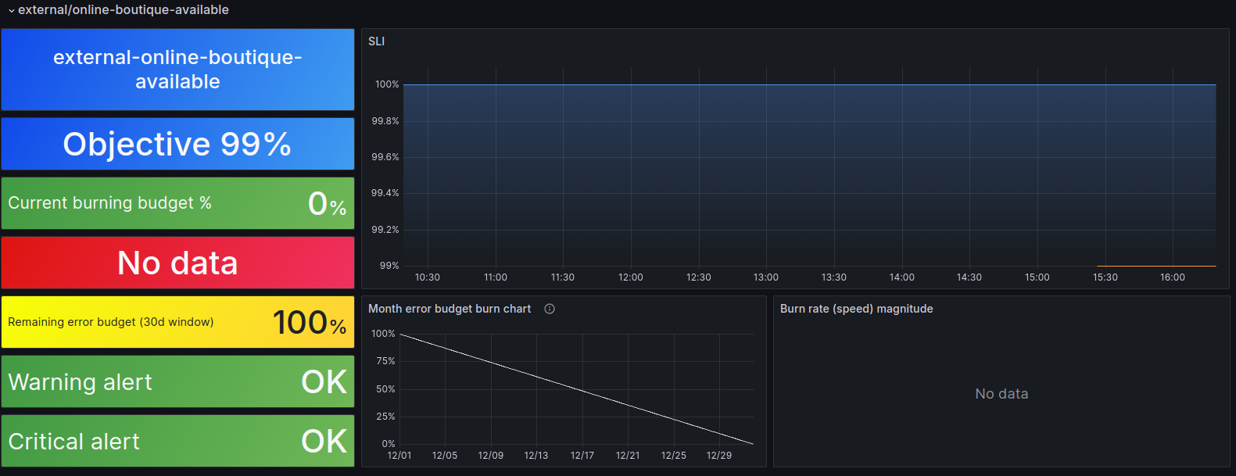Click the 99.6% label on SLI y-axis

click(385, 157)
